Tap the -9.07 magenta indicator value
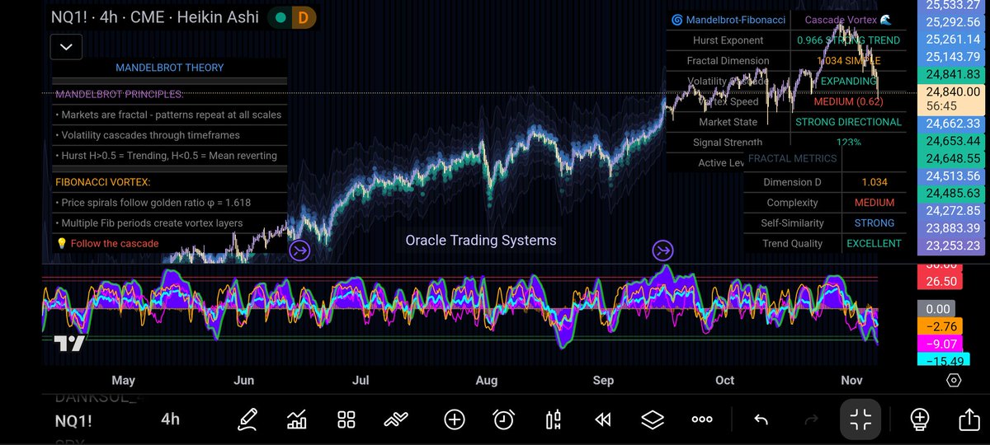 tap(941, 344)
